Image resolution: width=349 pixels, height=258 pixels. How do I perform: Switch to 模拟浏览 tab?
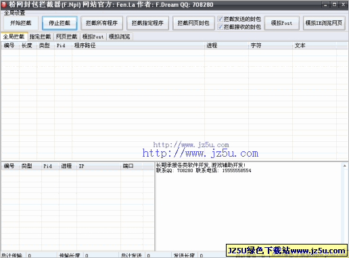(x=120, y=36)
